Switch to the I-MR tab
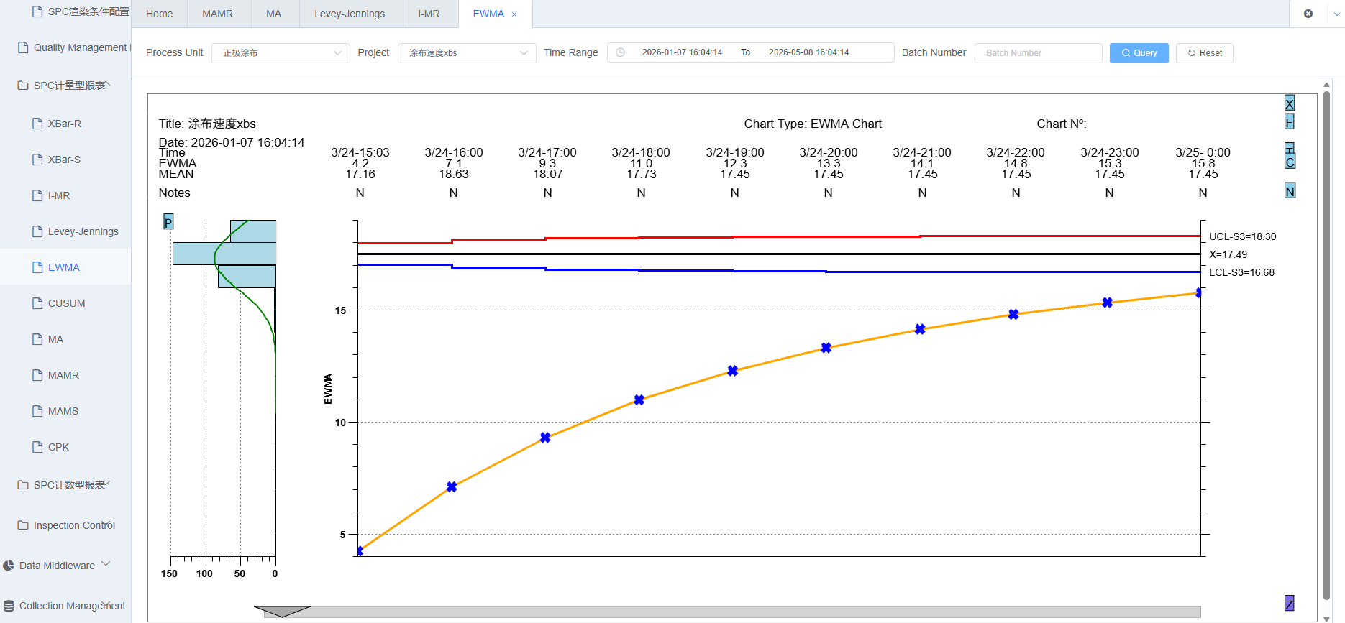Image resolution: width=1345 pixels, height=623 pixels. tap(429, 14)
